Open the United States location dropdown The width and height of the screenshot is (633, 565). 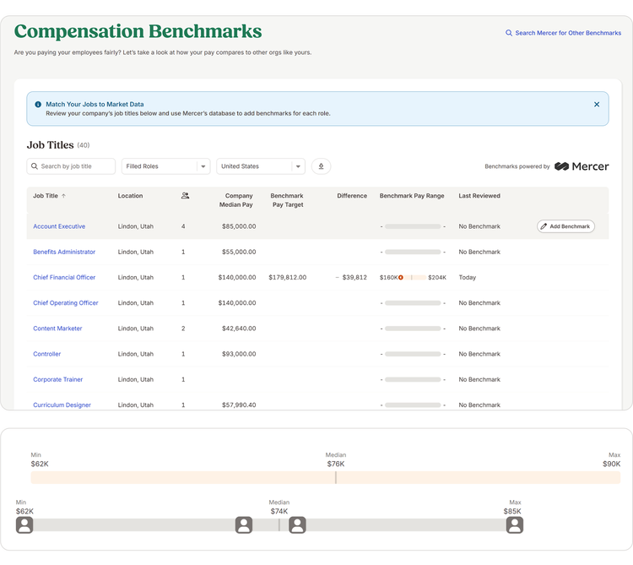260,166
